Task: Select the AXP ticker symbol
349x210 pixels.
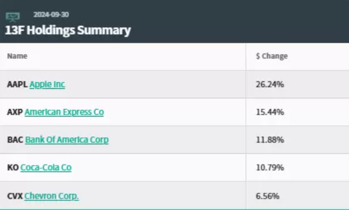Action: point(15,112)
